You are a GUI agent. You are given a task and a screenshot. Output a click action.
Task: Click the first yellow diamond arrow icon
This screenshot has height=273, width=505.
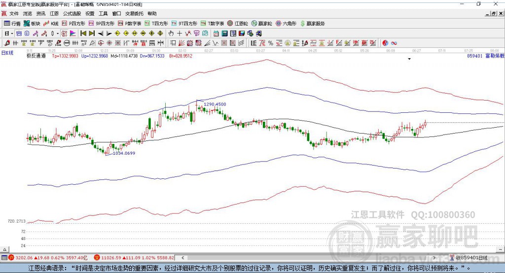coord(117,34)
